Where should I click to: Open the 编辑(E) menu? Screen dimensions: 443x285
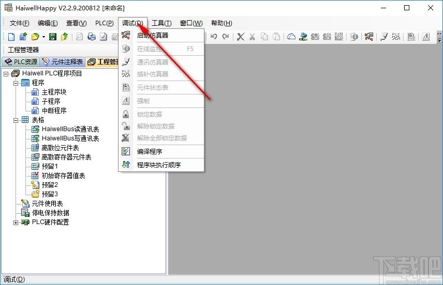point(48,23)
